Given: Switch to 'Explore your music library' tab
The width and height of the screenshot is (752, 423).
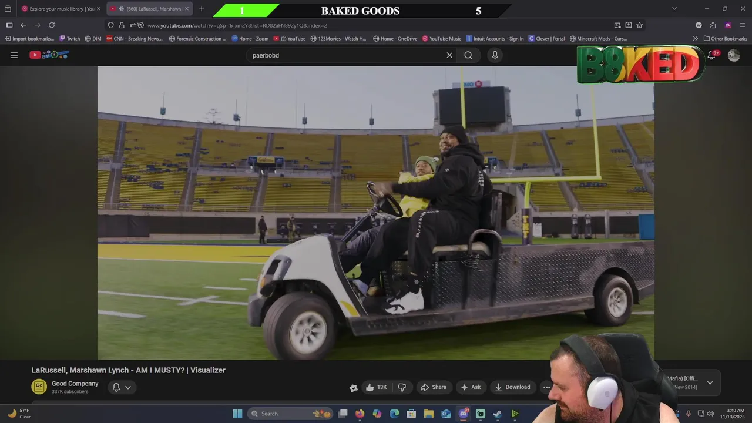Looking at the screenshot, I should (x=61, y=9).
